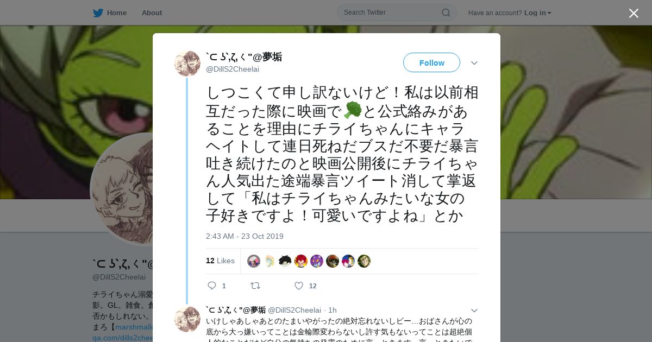Like the tweet with heart icon
The image size is (652, 342).
[299, 286]
